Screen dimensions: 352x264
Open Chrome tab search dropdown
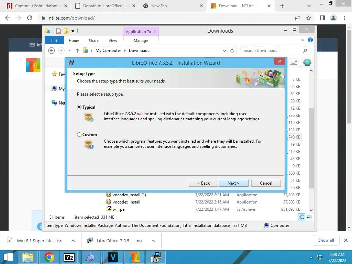click(309, 6)
